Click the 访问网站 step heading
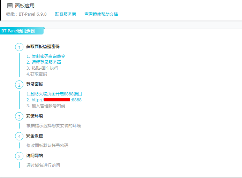The width and height of the screenshot is (242, 178). click(35, 155)
